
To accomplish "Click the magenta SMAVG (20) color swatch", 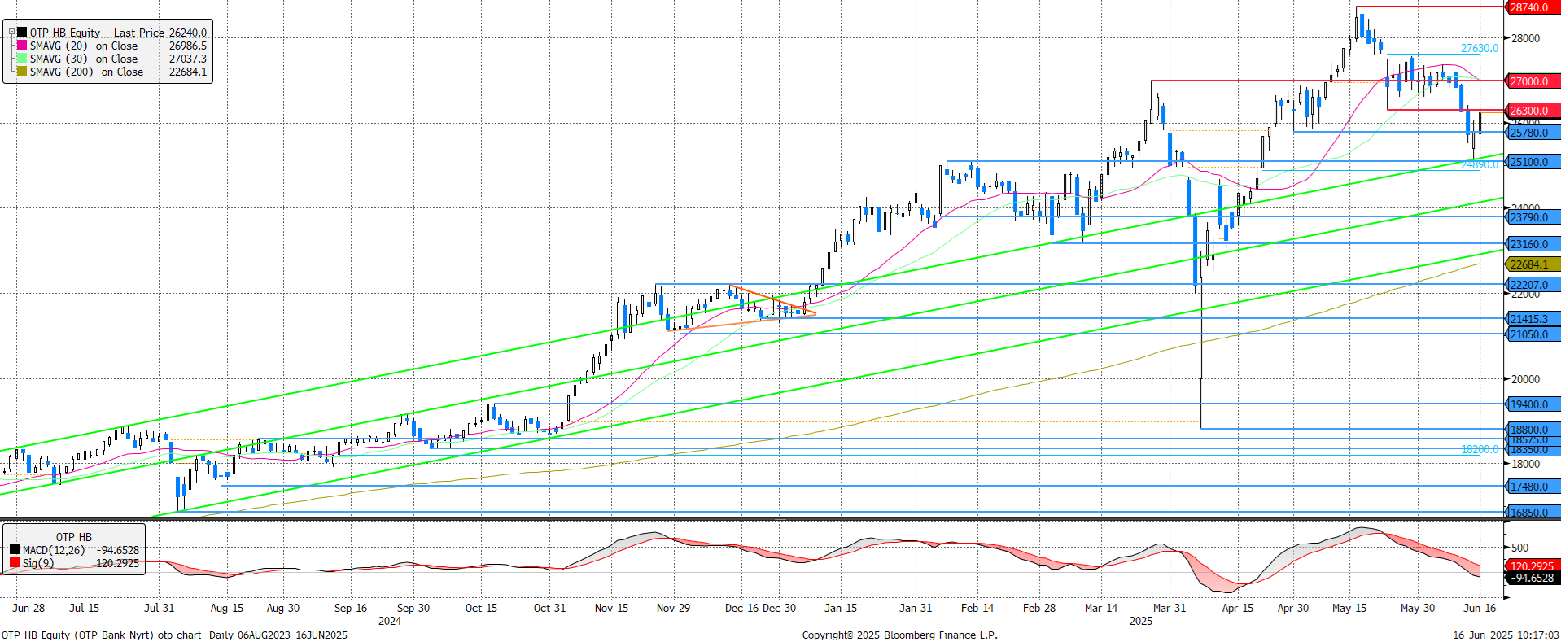I will (22, 46).
